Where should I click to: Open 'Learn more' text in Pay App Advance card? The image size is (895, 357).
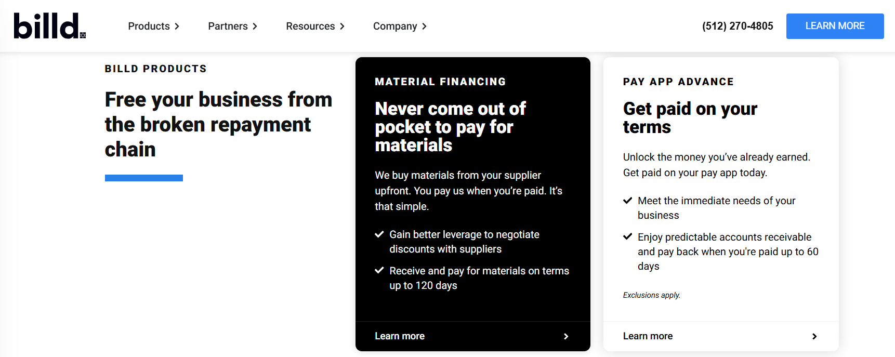648,336
